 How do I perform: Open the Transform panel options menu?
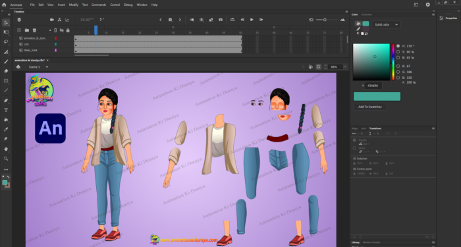tap(433, 128)
